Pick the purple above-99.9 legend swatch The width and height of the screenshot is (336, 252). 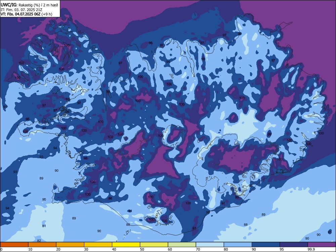point(322,245)
